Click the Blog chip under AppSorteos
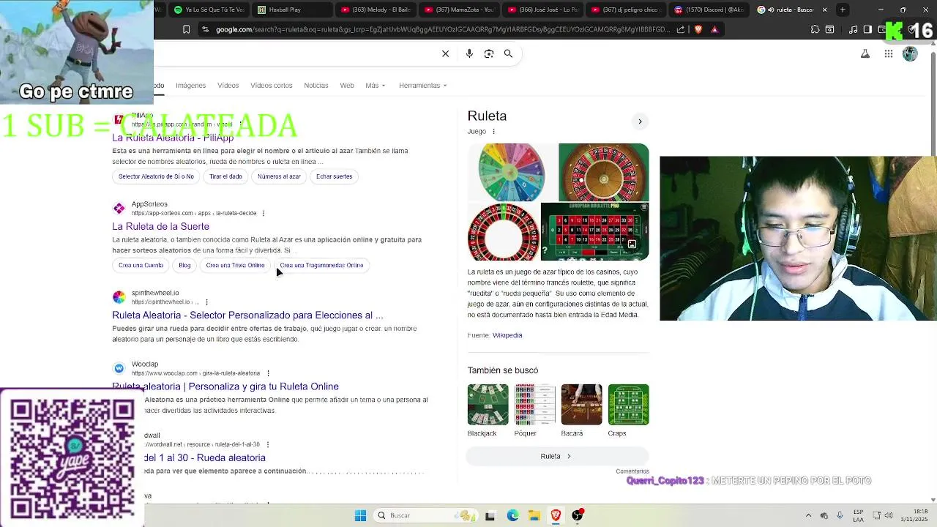The width and height of the screenshot is (937, 527). (x=184, y=265)
